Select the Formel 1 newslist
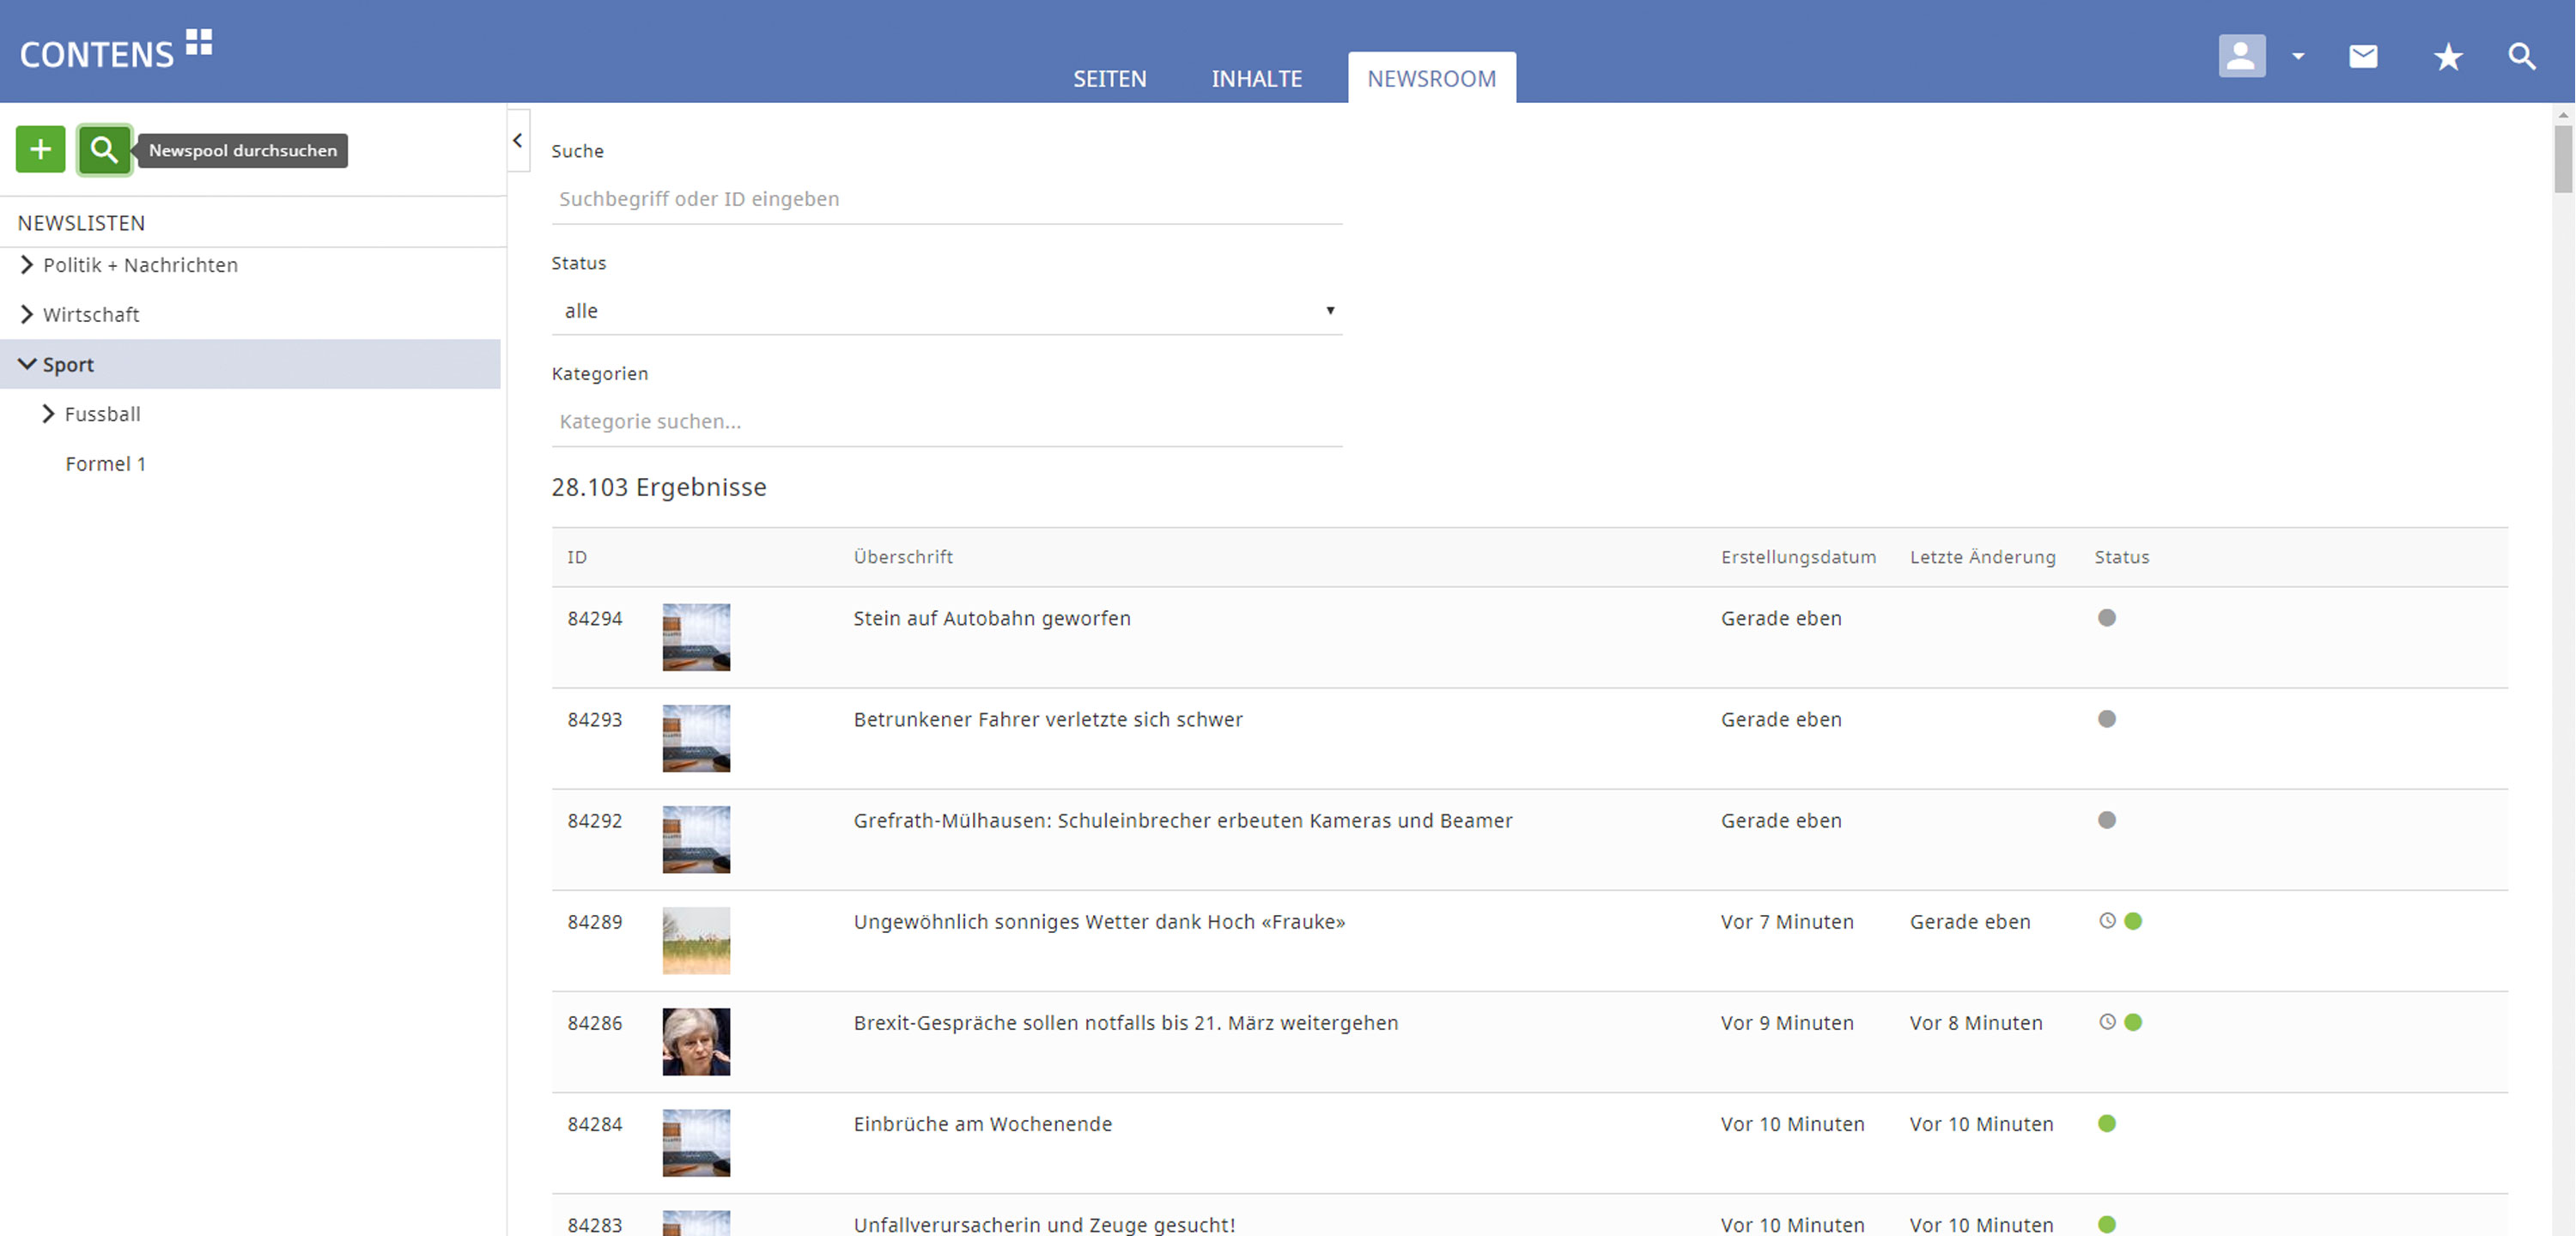This screenshot has height=1236, width=2576. (x=105, y=464)
